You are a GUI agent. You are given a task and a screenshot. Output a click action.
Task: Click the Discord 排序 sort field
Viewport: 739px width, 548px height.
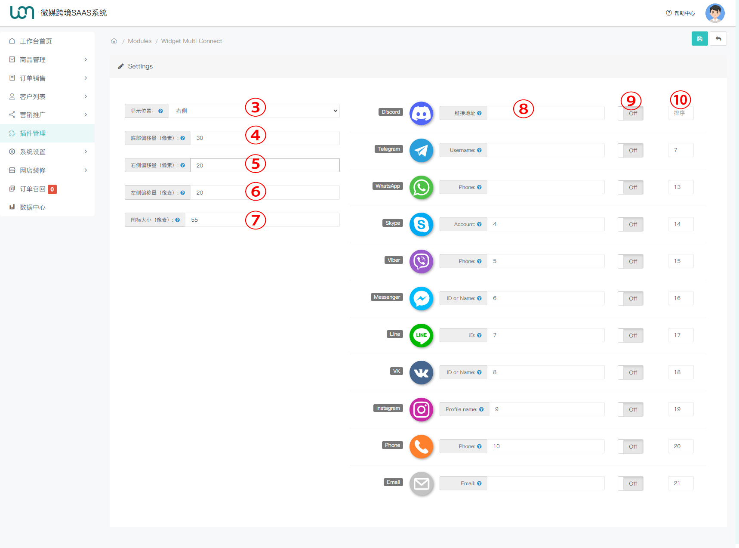(681, 113)
